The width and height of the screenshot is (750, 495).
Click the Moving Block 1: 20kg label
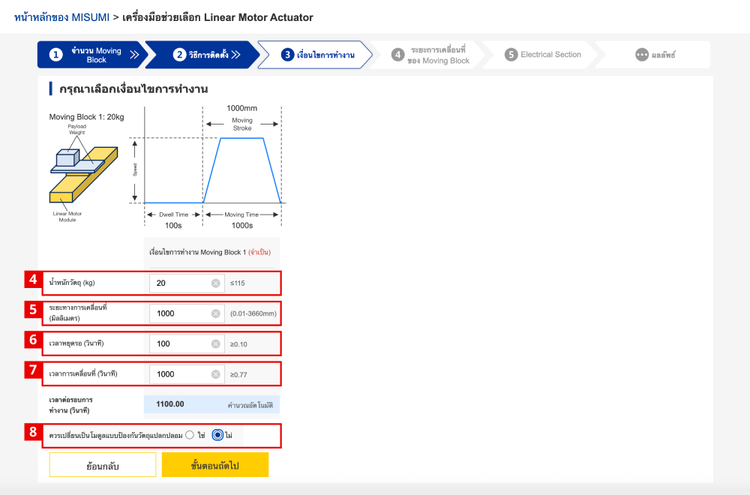click(86, 117)
